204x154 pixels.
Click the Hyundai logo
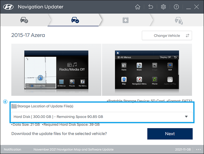pyautogui.click(x=8, y=7)
